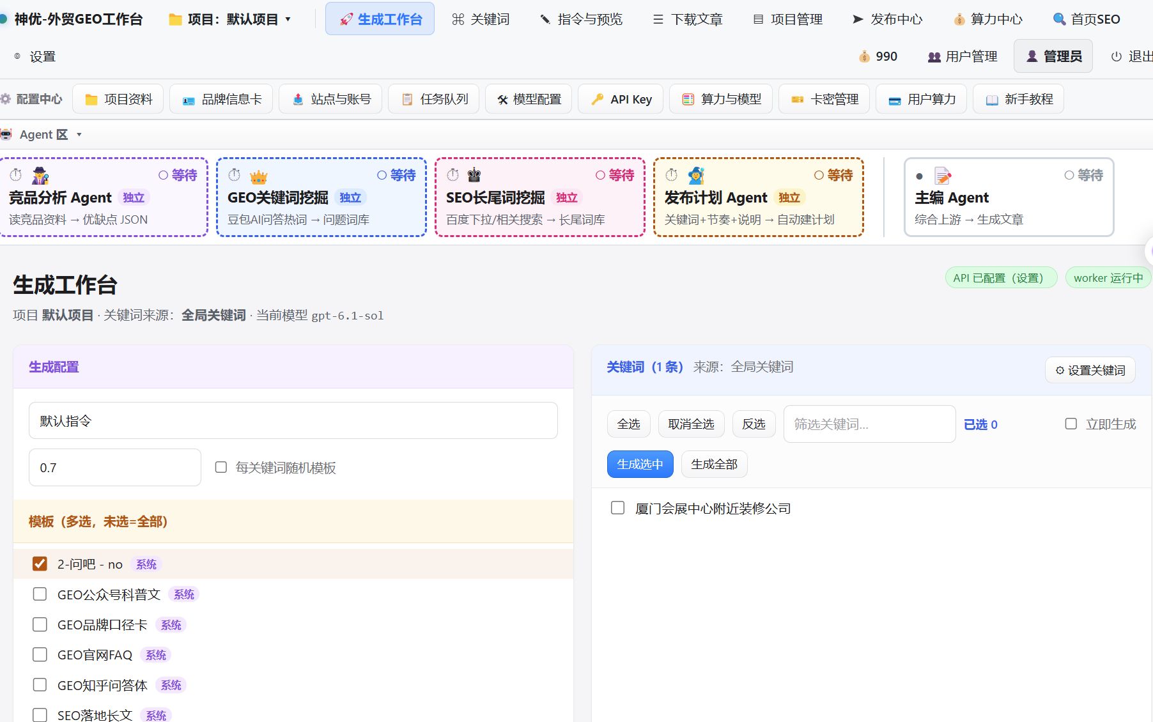
Task: Open 用户管理 in the header
Action: [963, 56]
